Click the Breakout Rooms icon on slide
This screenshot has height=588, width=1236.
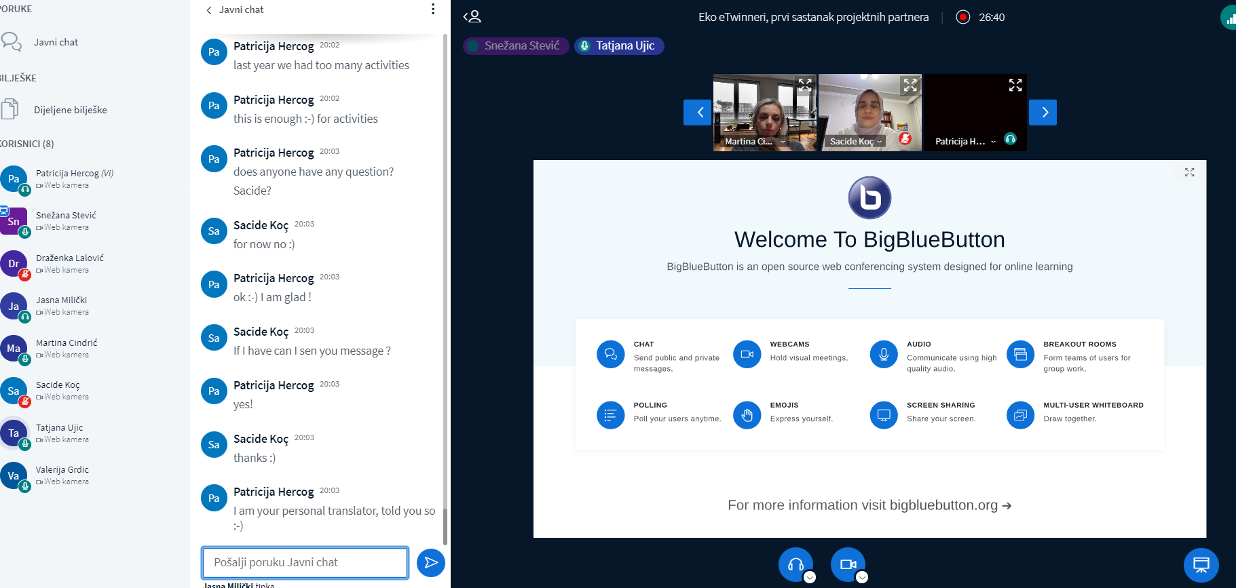(x=1020, y=354)
